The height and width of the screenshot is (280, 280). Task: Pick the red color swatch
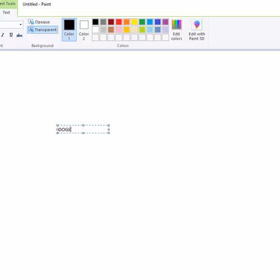119,22
